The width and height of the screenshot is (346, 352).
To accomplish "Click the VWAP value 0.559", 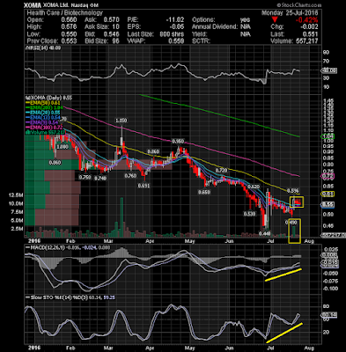I will click(x=176, y=41).
